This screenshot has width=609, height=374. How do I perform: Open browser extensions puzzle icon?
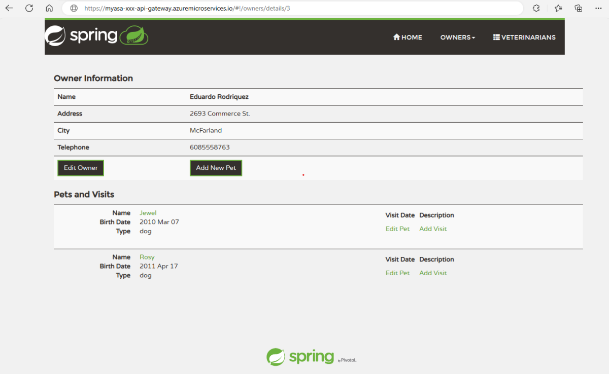tap(536, 8)
